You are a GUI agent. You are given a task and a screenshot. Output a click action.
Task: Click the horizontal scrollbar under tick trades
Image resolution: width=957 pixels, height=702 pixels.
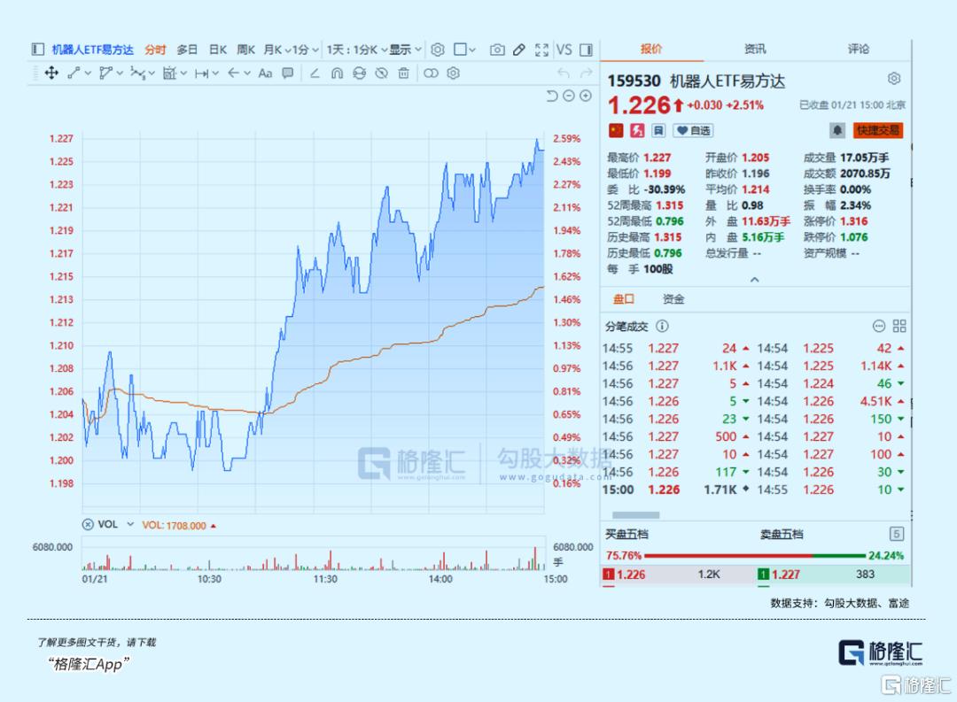(636, 515)
